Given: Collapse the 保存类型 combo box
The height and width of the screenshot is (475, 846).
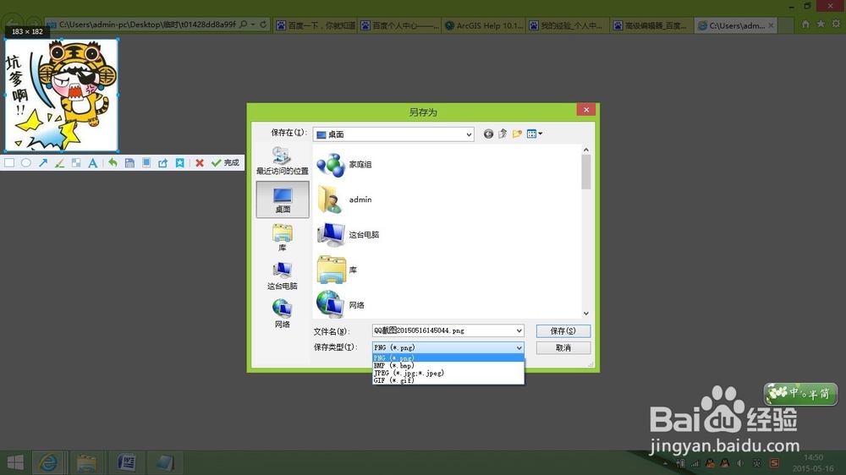Looking at the screenshot, I should [448, 347].
